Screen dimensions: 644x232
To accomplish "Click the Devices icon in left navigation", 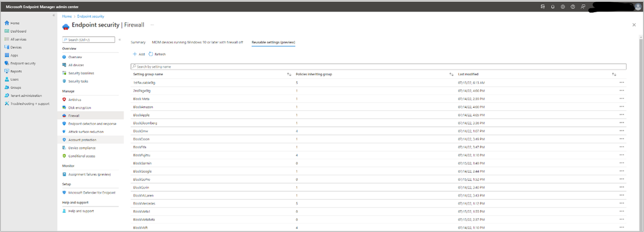I will pyautogui.click(x=6, y=47).
